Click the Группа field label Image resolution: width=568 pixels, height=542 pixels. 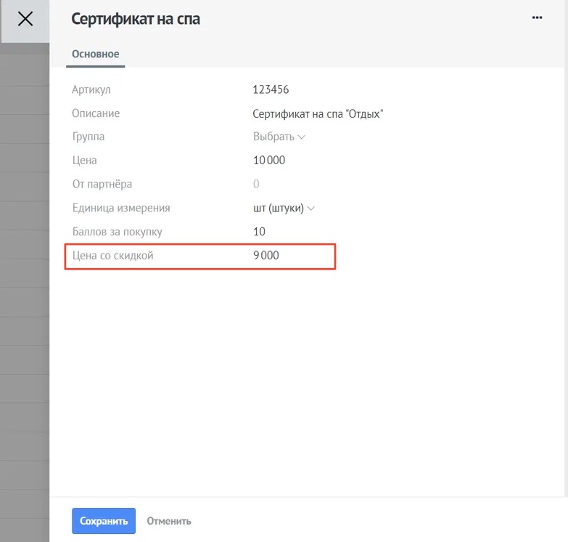click(89, 137)
